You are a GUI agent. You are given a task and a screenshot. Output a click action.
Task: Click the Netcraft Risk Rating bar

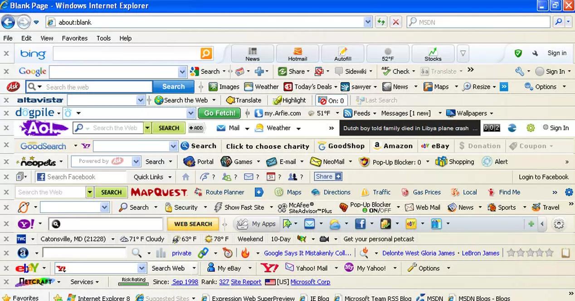134,281
